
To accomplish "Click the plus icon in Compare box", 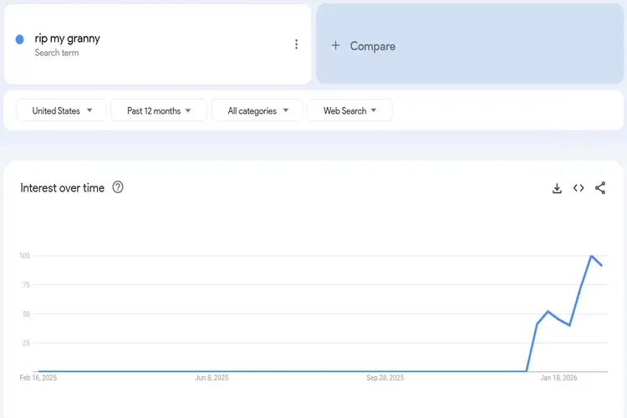I will click(335, 46).
